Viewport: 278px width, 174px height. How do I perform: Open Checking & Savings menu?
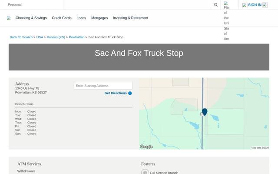[x=31, y=18]
